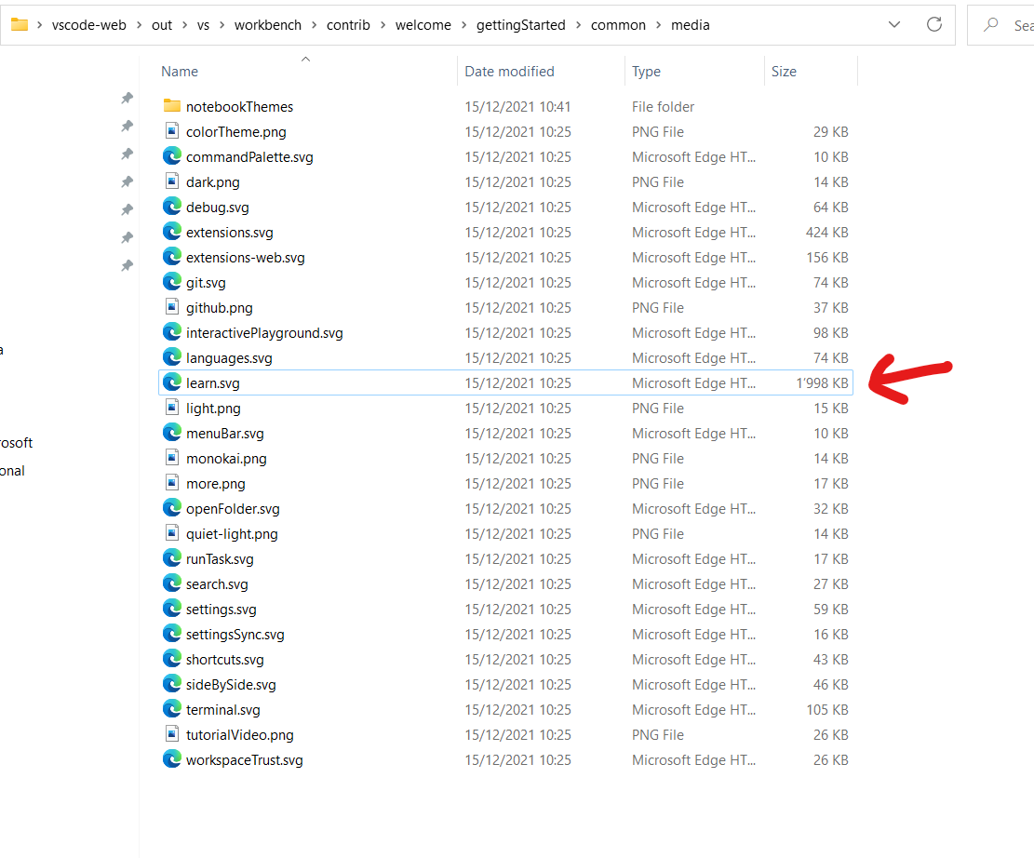Click the tutorialVideo.png image file icon
This screenshot has width=1034, height=858.
click(x=172, y=734)
